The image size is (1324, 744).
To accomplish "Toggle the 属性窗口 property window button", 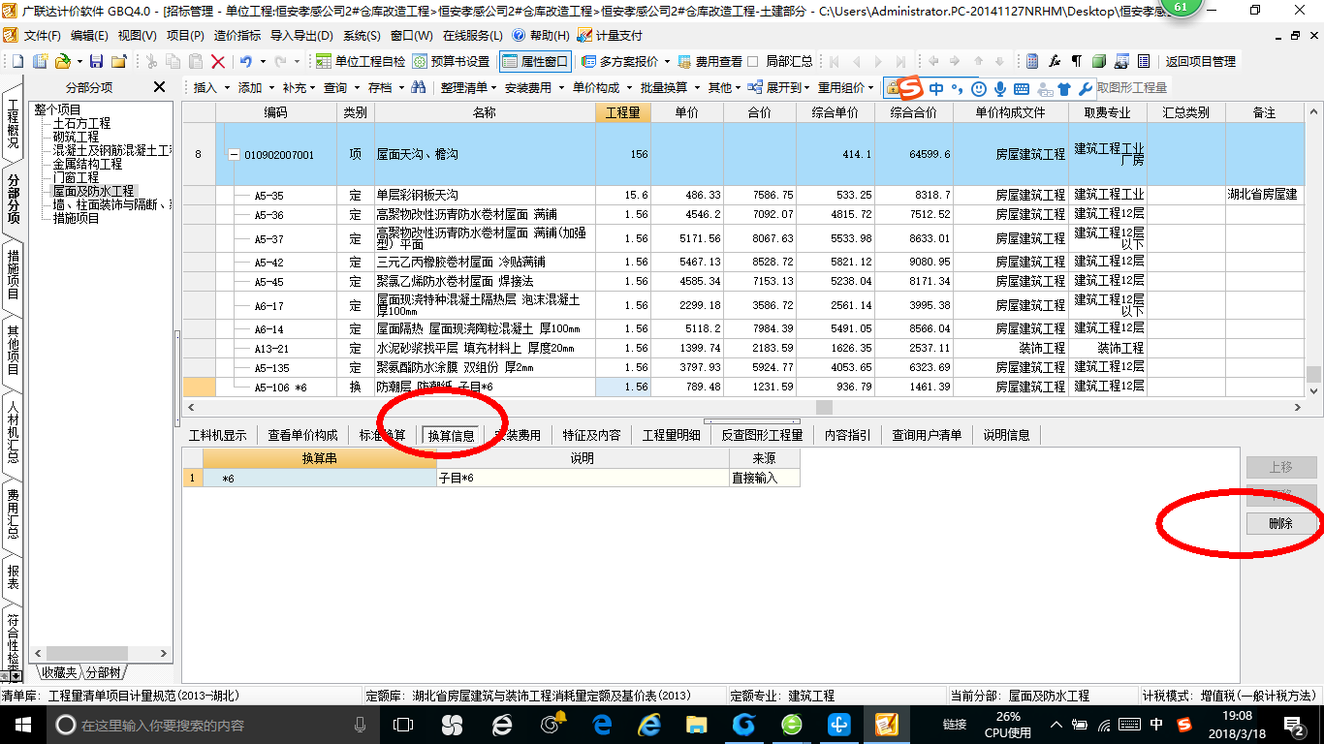I will [535, 61].
